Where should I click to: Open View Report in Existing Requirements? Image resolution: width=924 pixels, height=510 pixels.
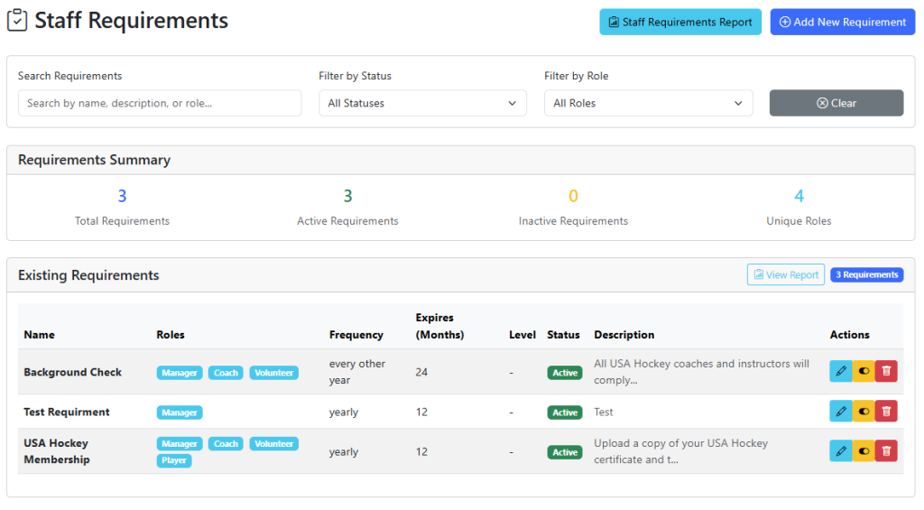[786, 274]
